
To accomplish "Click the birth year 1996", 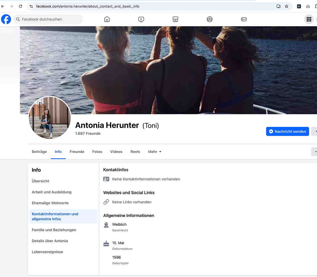I will pos(116,257).
